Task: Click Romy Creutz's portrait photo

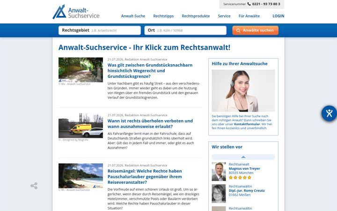Action: [219, 194]
